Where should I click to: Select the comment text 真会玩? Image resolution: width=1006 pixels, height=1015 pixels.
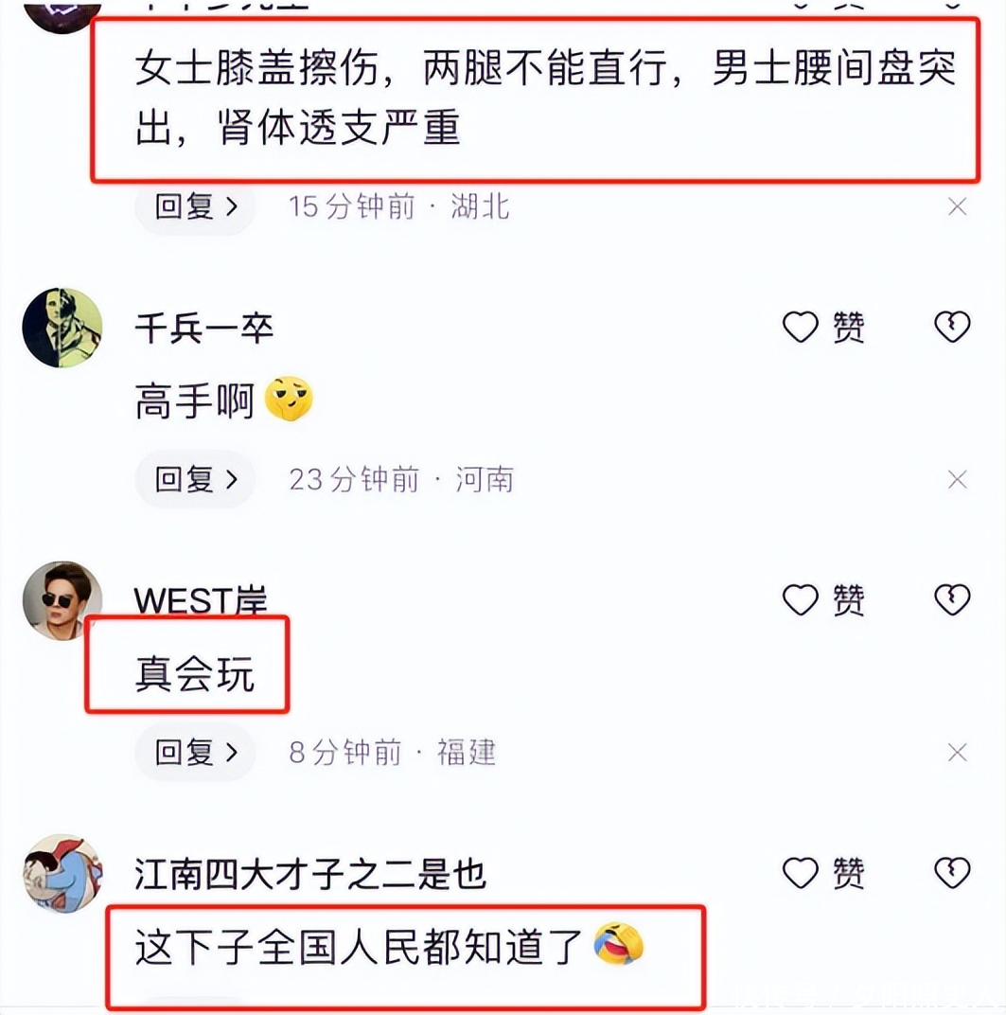coord(195,673)
